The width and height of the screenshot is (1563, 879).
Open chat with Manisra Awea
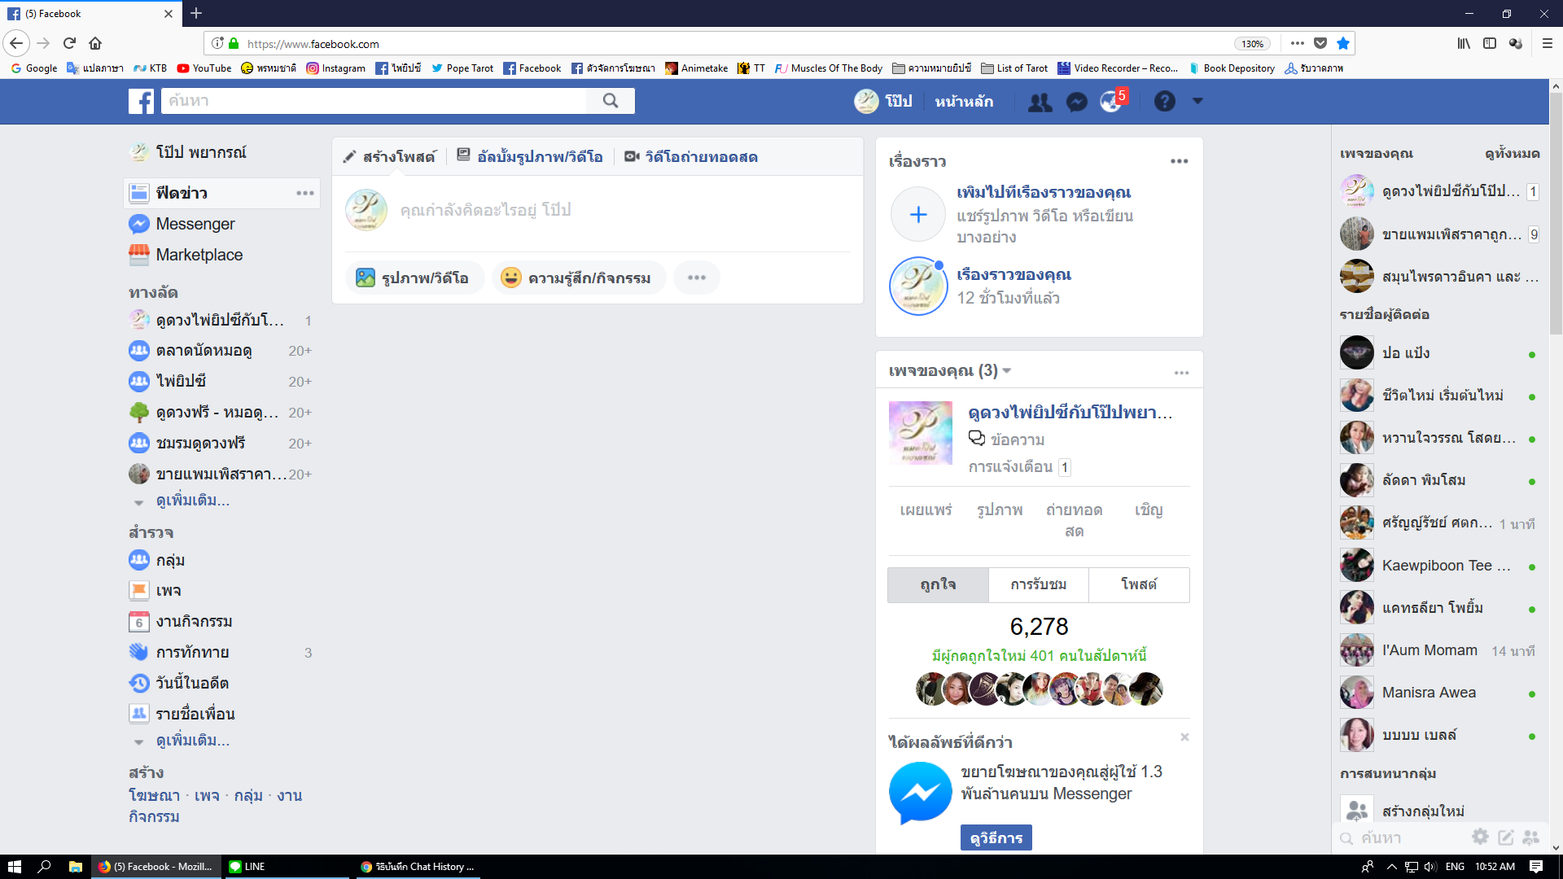pos(1439,693)
